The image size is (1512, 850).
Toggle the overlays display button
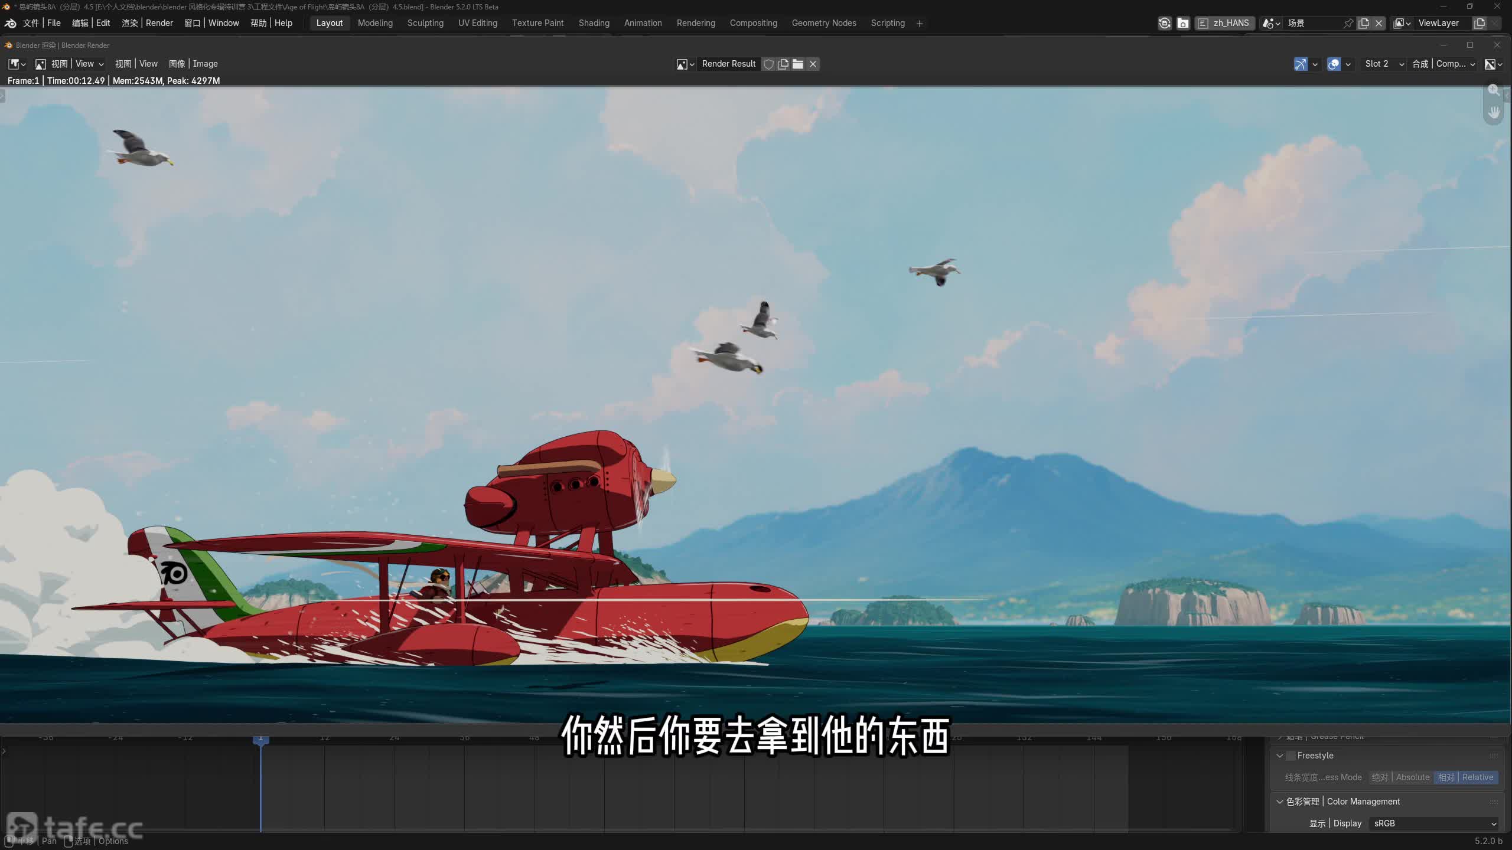1334,64
